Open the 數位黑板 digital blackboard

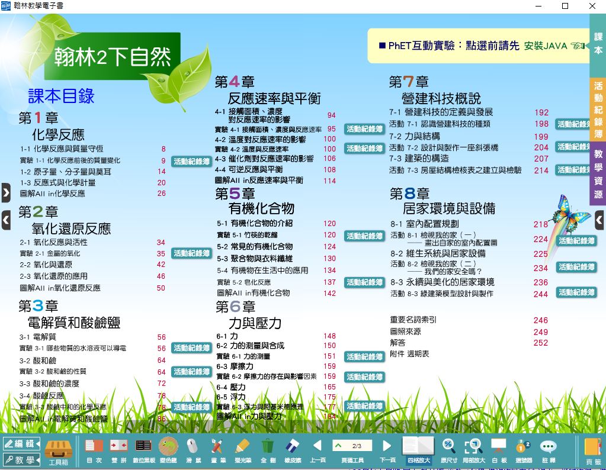(x=143, y=450)
